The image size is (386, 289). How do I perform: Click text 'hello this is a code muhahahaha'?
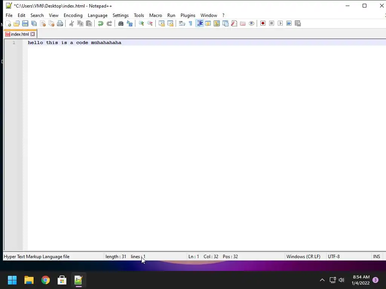tap(75, 43)
